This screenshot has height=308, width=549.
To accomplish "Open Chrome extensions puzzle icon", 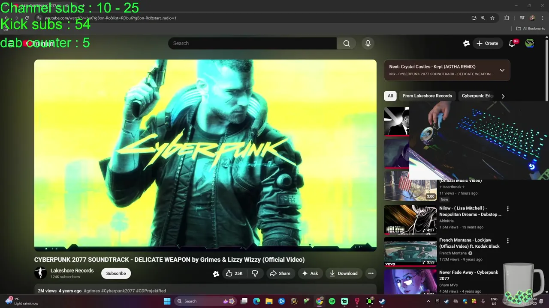I will point(507,18).
